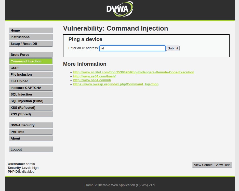Click the footer DVWA v1.9 text
Screen dimensions: 239x191
pos(120,185)
